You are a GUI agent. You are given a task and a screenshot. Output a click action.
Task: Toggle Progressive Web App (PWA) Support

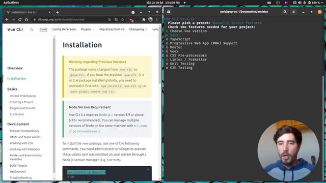(x=202, y=43)
